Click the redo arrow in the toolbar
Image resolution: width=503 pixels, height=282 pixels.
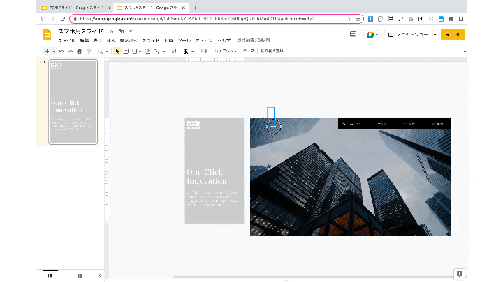tap(71, 52)
